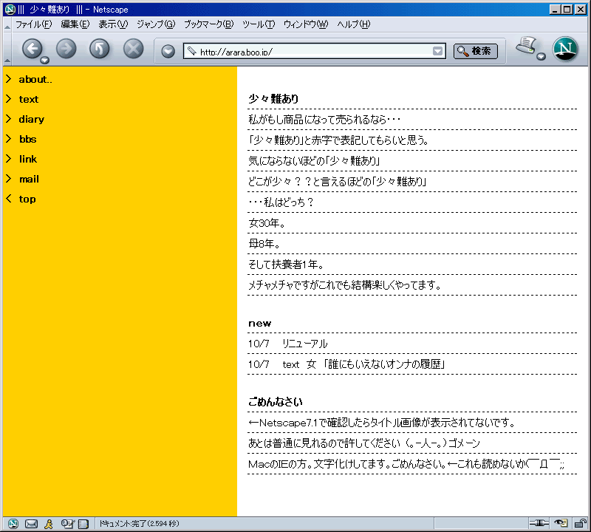The height and width of the screenshot is (532, 591).
Task: Open the text link in sidebar
Action: tap(29, 99)
